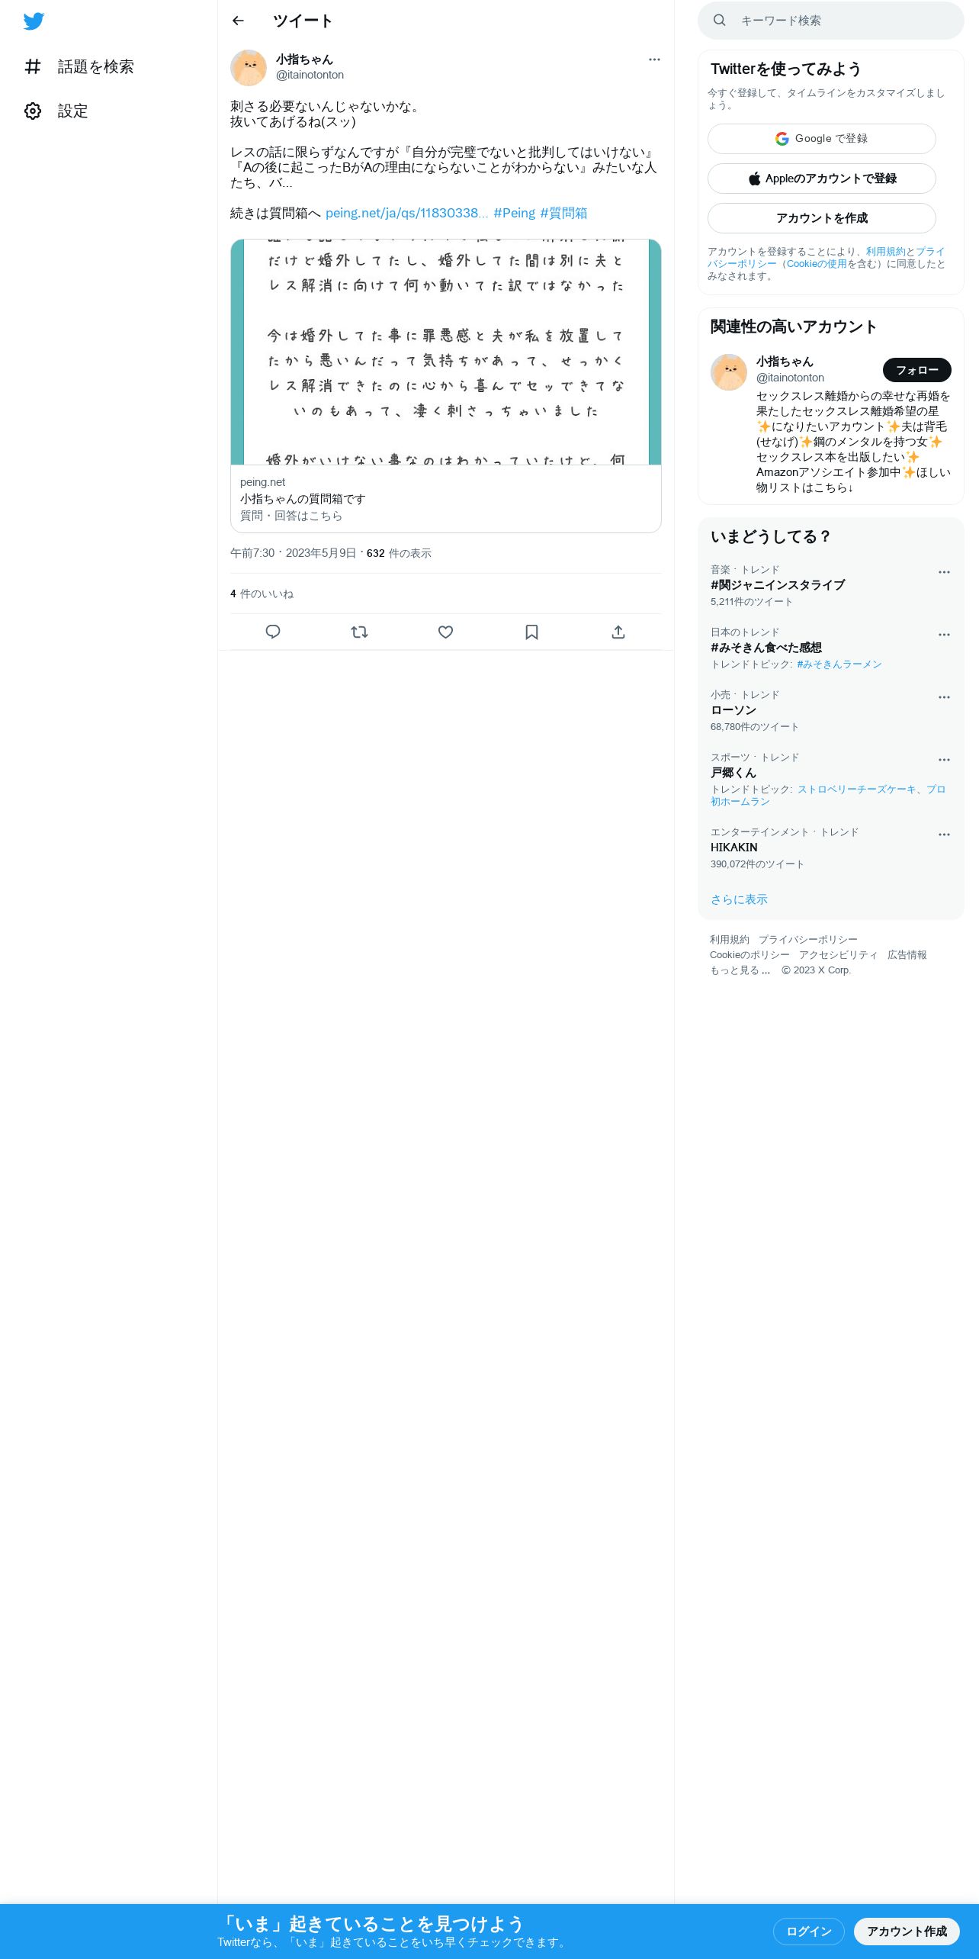Click the reply speech bubble icon
979x1959 pixels.
click(273, 632)
